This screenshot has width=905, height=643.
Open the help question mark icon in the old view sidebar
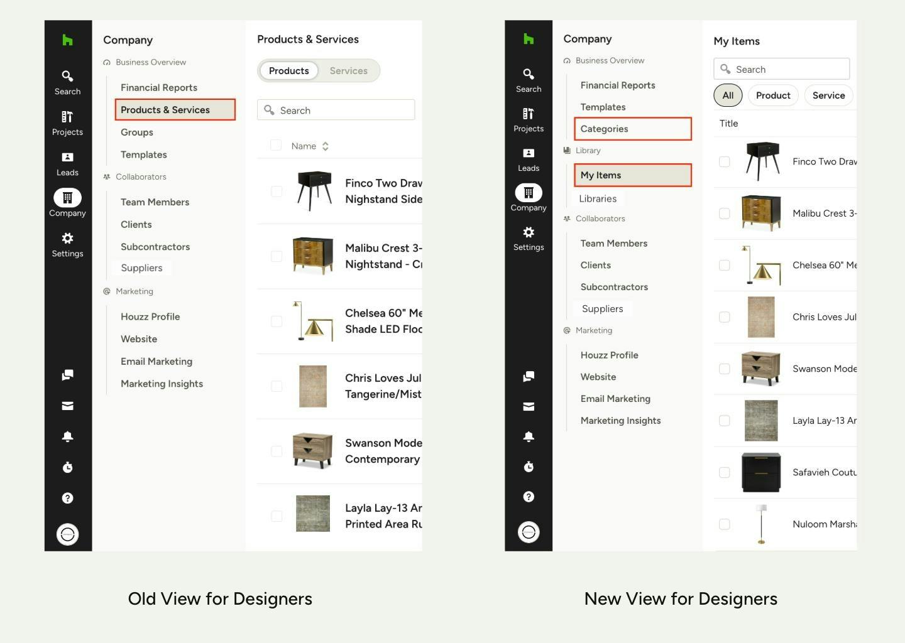click(x=67, y=498)
